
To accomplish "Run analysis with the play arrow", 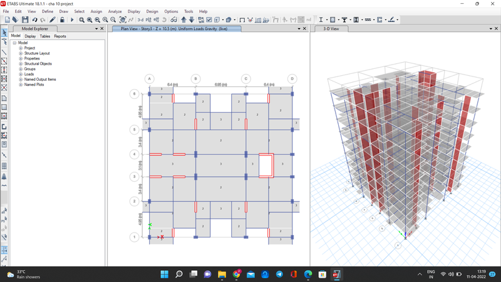I will 72,20.
